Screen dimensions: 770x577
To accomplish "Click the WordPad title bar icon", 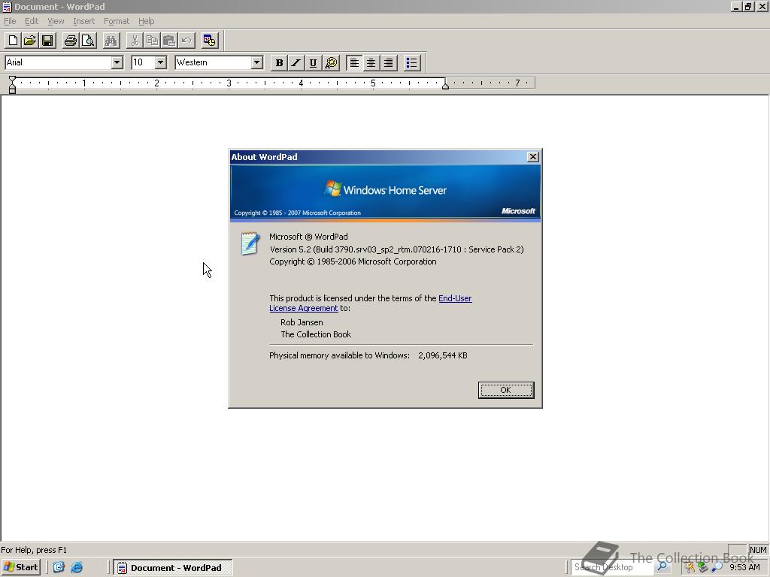I will tap(8, 7).
